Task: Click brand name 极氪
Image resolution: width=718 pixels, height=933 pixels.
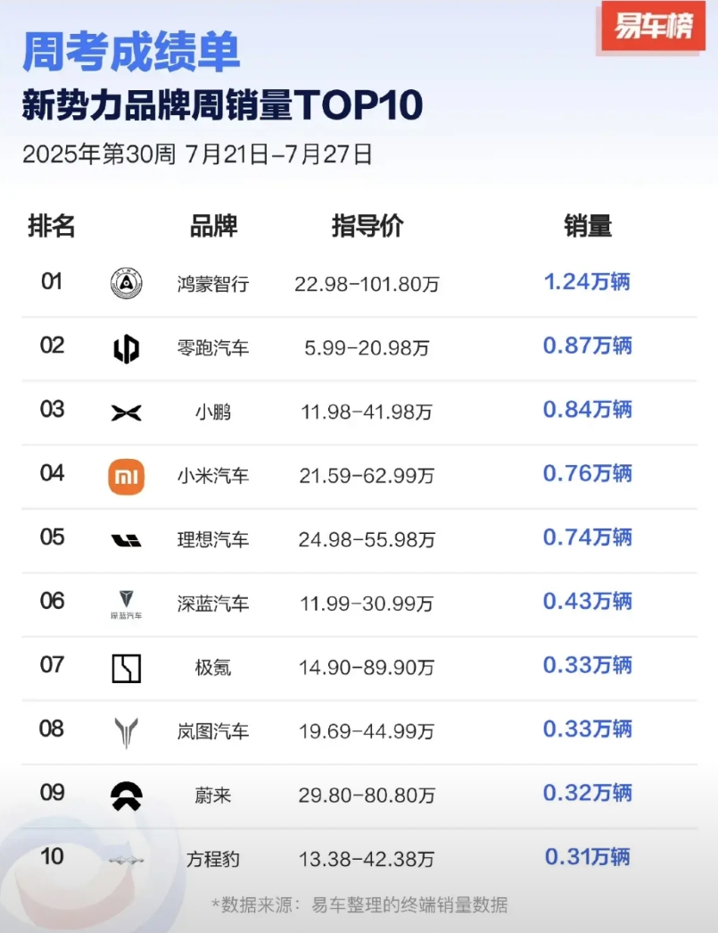Action: 213,668
